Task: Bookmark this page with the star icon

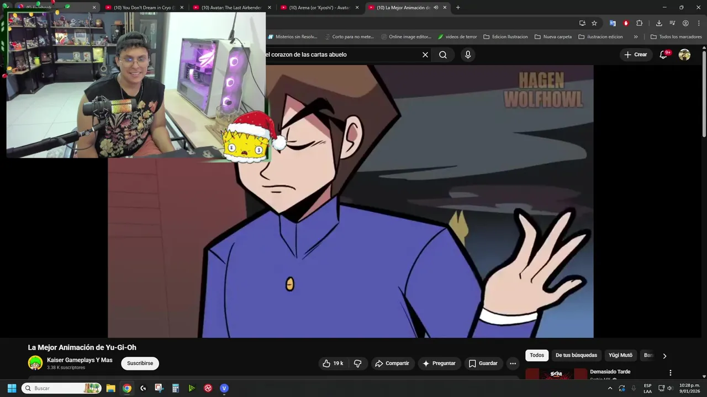Action: coord(594,23)
